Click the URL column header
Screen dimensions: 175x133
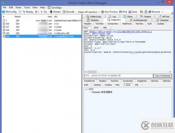tap(56, 16)
